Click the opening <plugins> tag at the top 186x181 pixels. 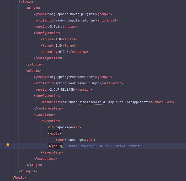pos(27,2)
